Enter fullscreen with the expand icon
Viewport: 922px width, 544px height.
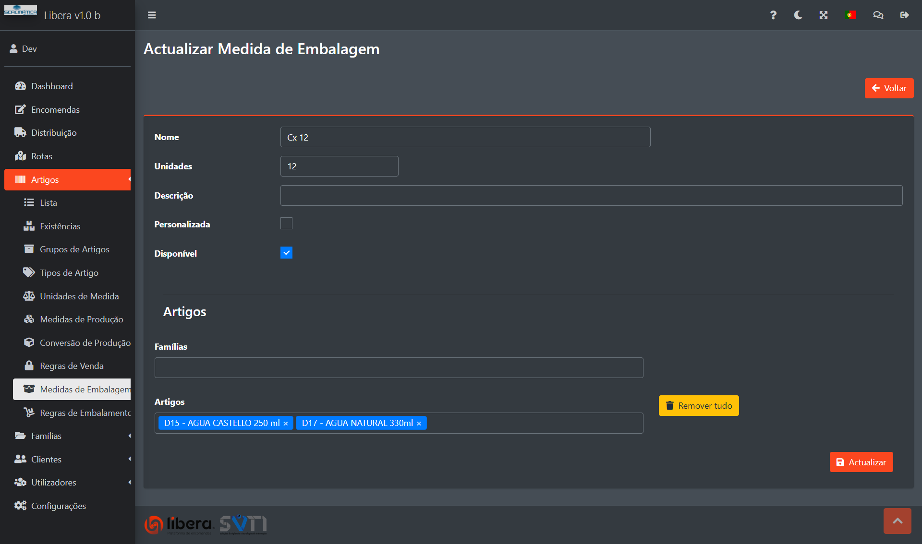click(824, 15)
